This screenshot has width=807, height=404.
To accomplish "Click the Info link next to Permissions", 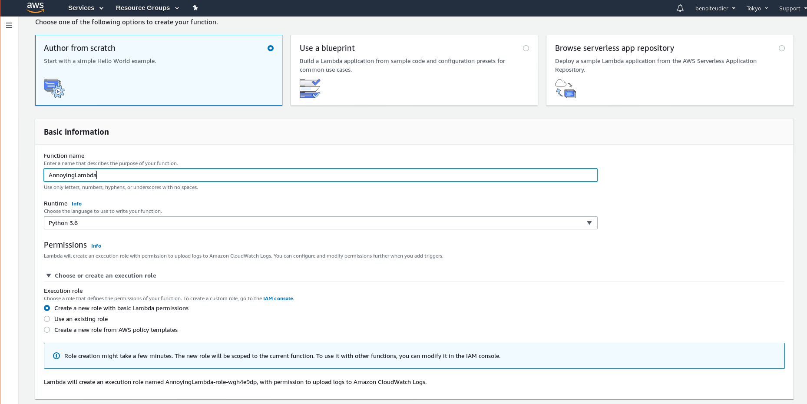I will 96,246.
